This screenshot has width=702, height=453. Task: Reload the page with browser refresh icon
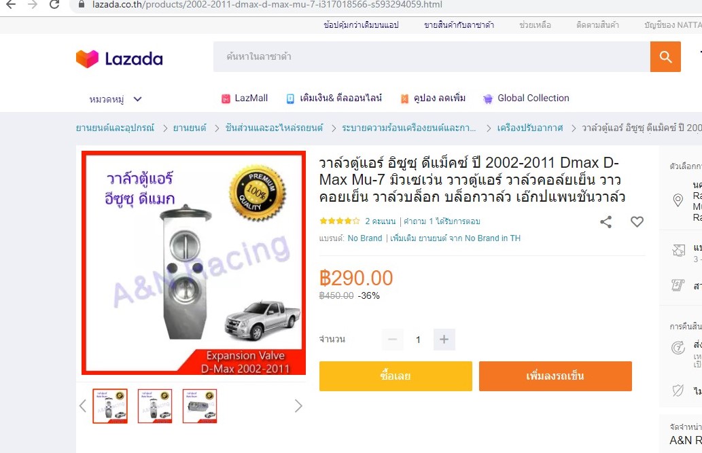(54, 5)
